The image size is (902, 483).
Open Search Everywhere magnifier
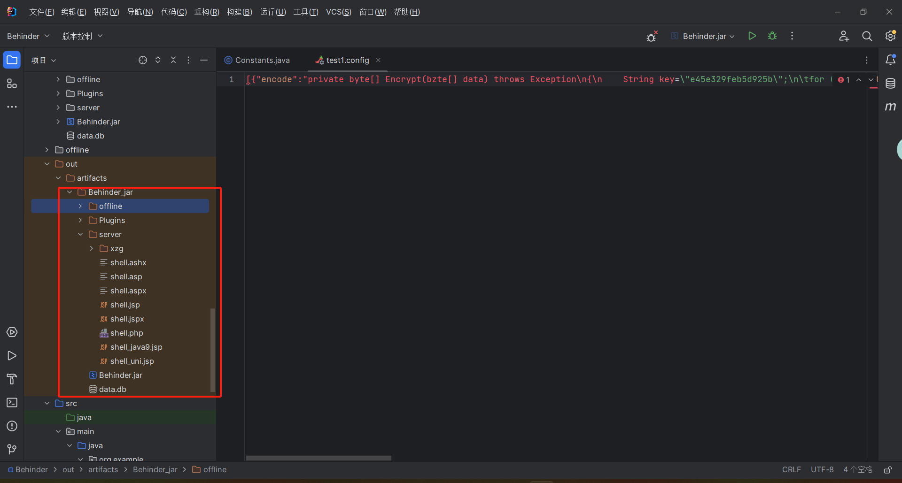[867, 36]
